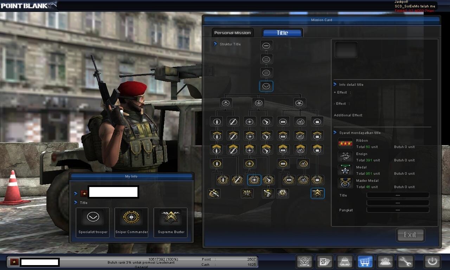Select the single-line circle title atop the tree
Image resolution: width=450 pixels, height=270 pixels.
pyautogui.click(x=266, y=46)
